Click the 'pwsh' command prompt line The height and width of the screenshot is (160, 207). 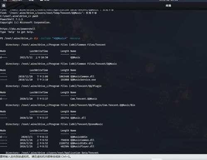pyautogui.click(x=19, y=16)
